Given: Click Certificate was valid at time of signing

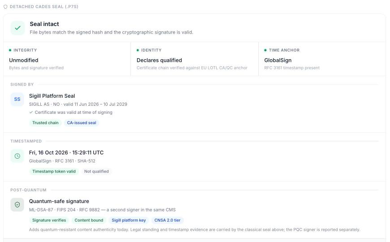Looking at the screenshot, I should [x=74, y=112].
